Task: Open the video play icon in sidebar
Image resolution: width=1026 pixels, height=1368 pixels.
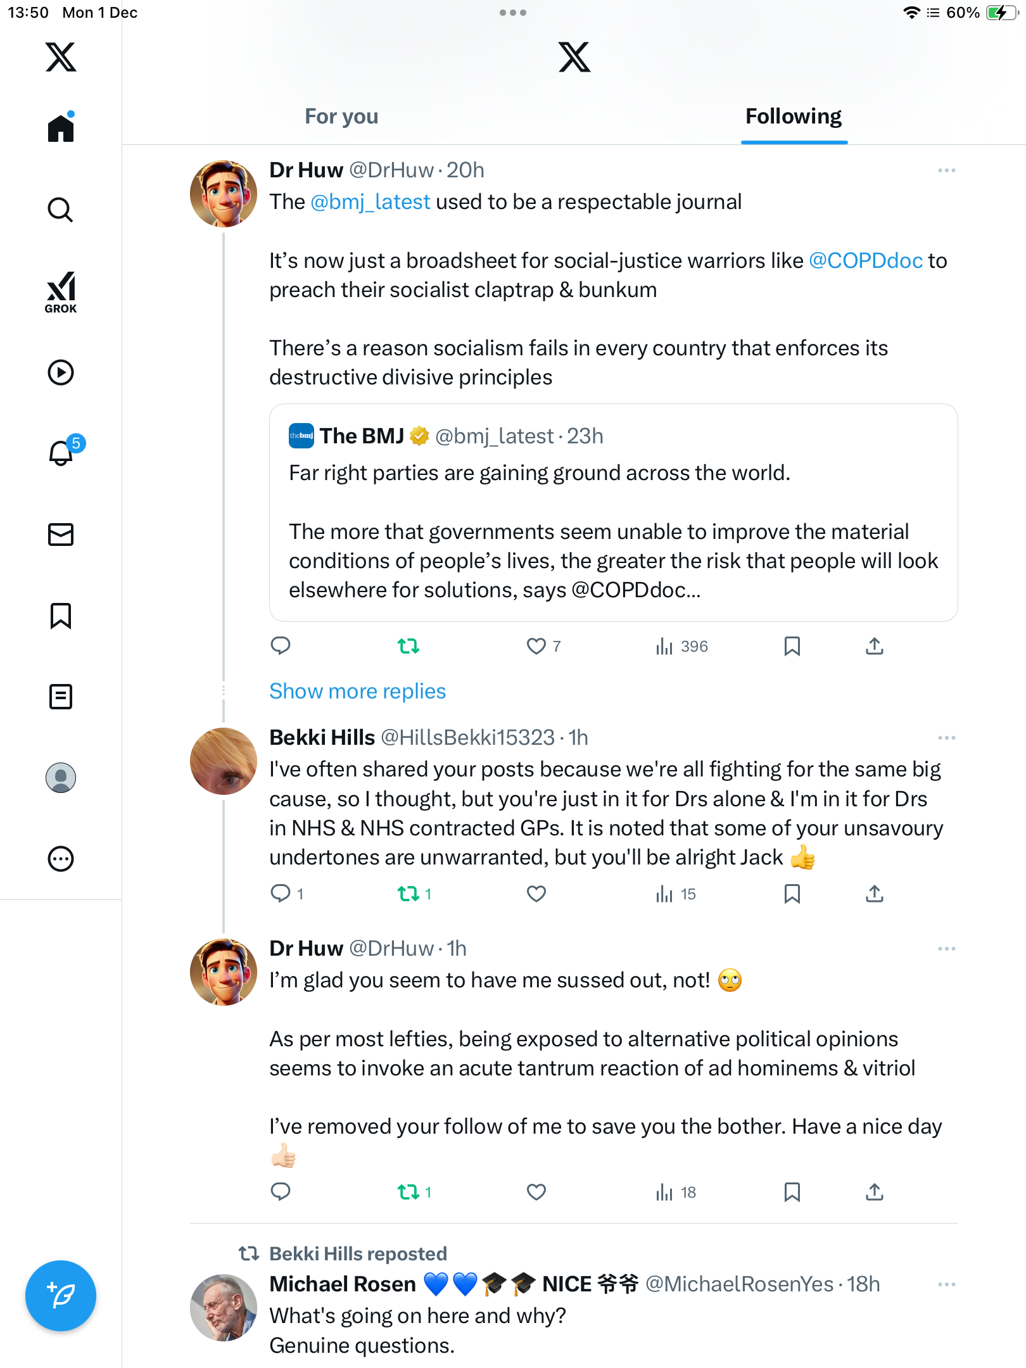Action: (x=61, y=372)
